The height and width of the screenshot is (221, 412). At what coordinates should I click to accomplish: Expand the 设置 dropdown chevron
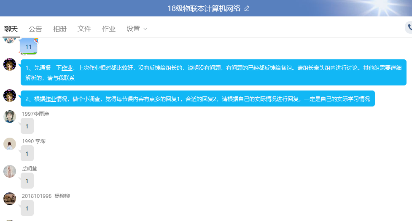[145, 29]
